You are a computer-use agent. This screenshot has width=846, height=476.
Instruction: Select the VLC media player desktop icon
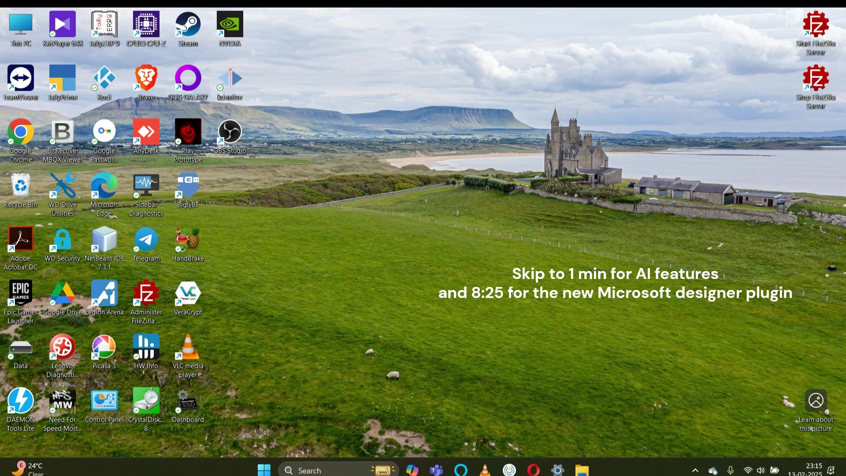[x=188, y=356]
